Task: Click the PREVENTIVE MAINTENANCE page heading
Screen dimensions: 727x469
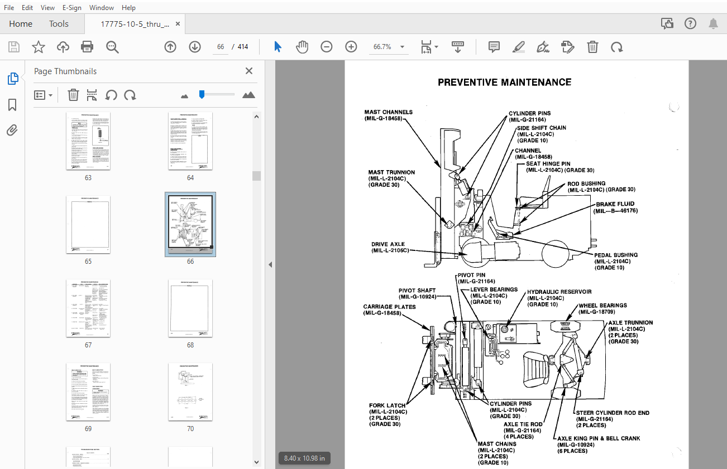Action: coord(504,83)
